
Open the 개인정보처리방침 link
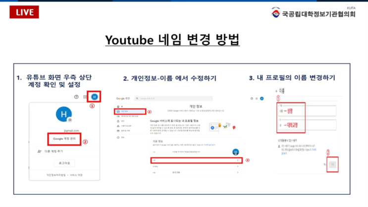pyautogui.click(x=56, y=175)
